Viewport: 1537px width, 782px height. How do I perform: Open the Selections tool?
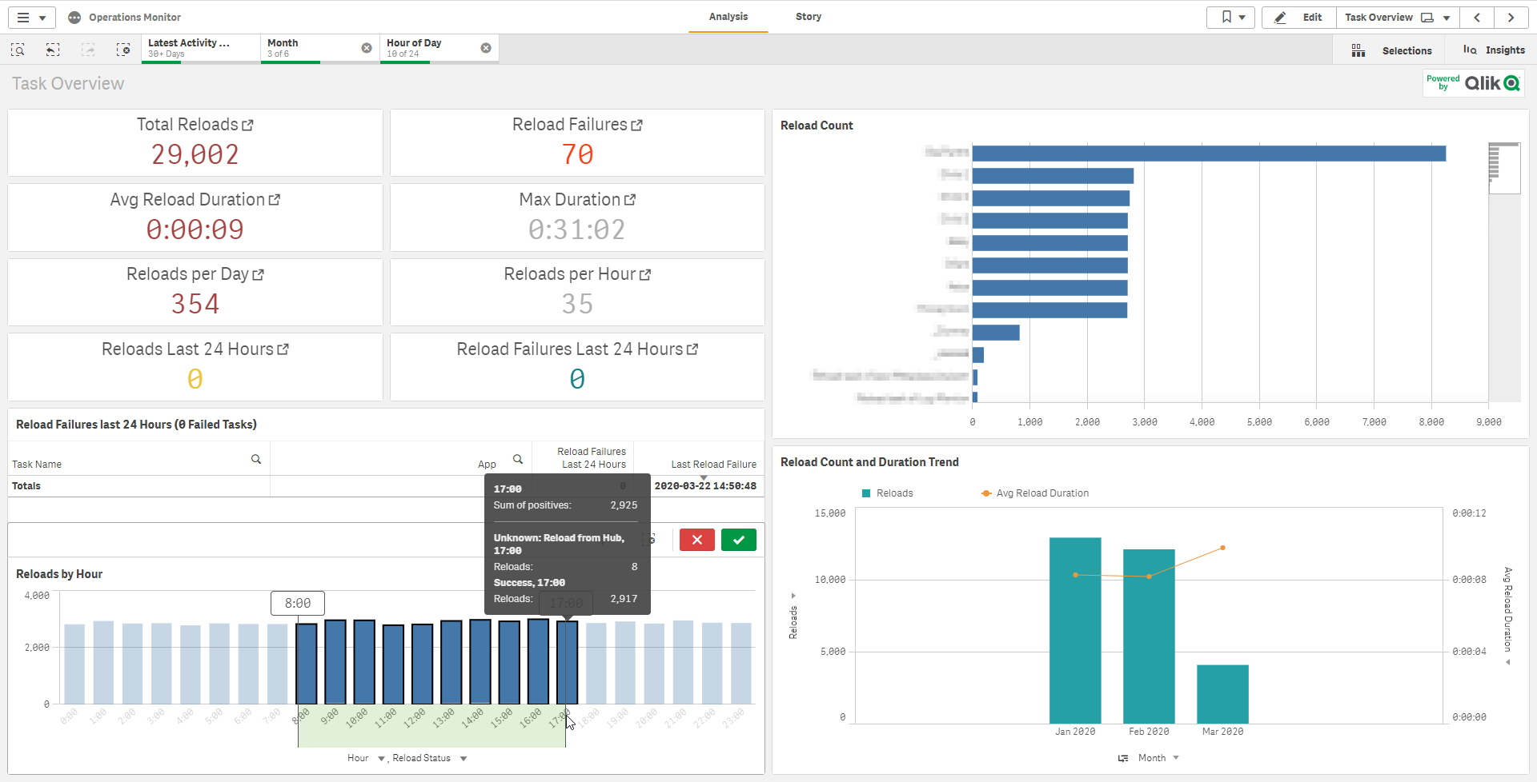point(1392,50)
